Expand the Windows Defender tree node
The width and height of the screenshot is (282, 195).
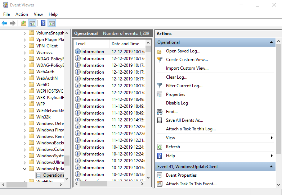pos(25,124)
